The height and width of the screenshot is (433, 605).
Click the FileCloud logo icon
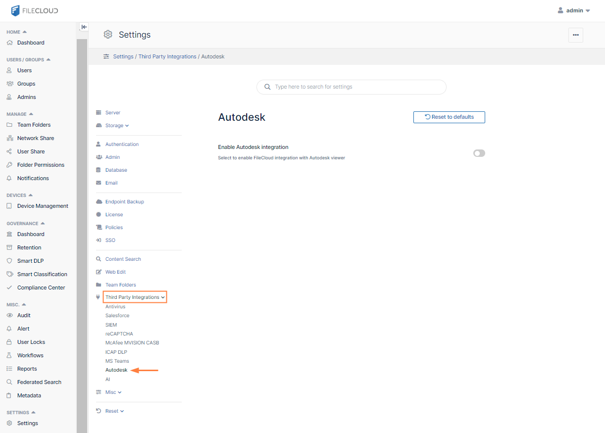(15, 10)
